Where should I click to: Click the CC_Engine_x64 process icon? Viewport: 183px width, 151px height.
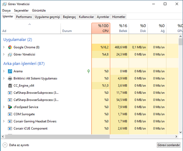(10, 85)
